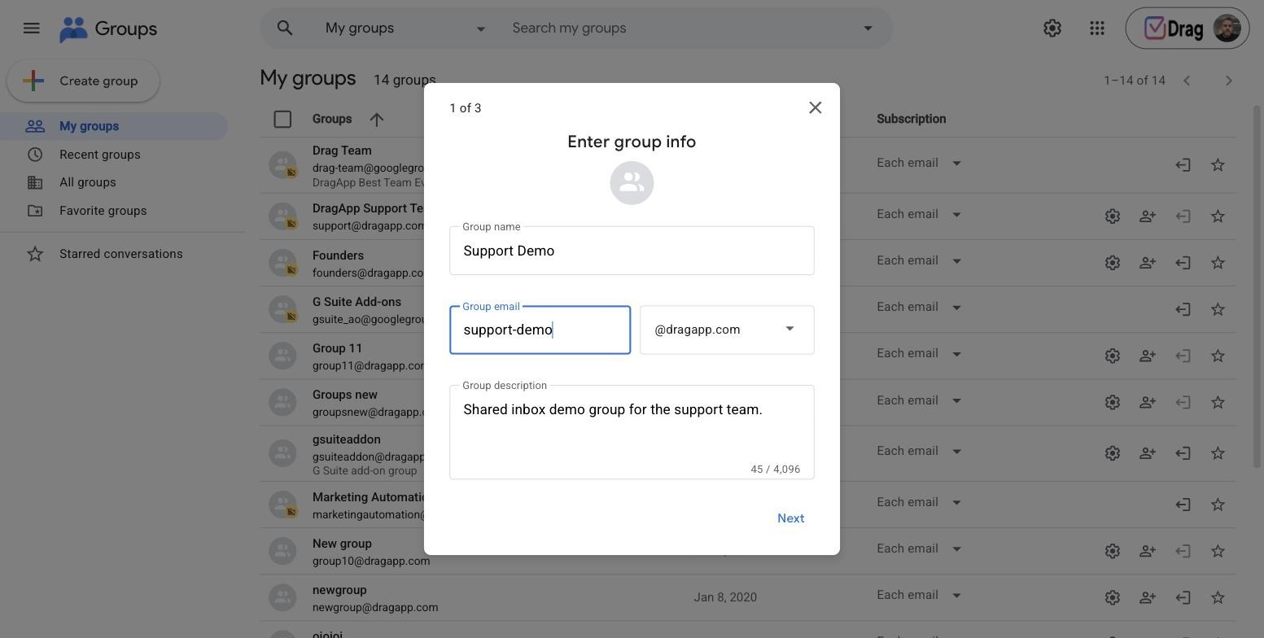Add members to Group 11
Image resolution: width=1264 pixels, height=638 pixels.
pos(1148,356)
